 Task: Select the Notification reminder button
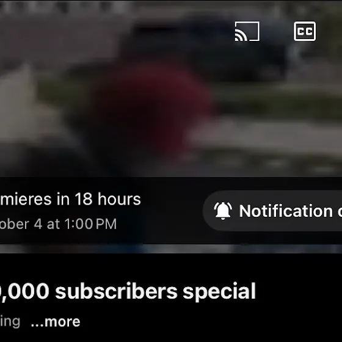pyautogui.click(x=272, y=211)
